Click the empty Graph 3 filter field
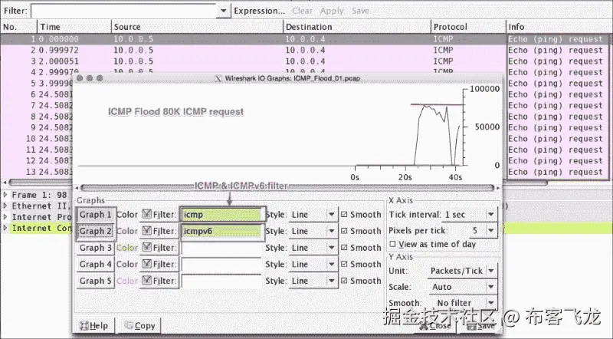This screenshot has width=613, height=339. click(x=221, y=248)
